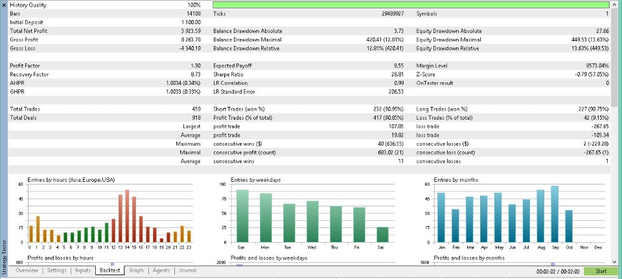Click the scrollbar down arrow
The image size is (622, 279).
[x=614, y=262]
